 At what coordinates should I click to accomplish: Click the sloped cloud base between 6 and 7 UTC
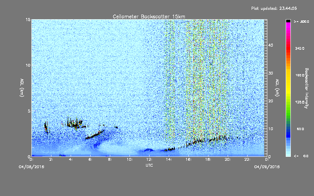tap(95, 135)
